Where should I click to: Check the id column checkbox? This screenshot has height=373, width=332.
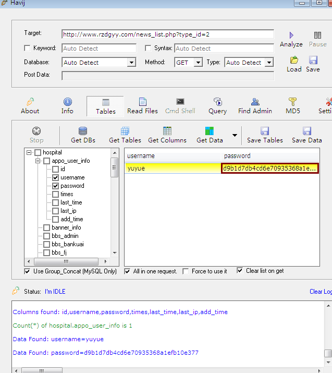tap(56, 170)
